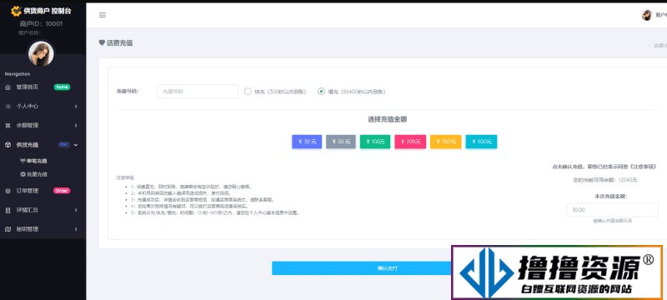Expand the 秘钥管理 chevron
The width and height of the screenshot is (667, 300).
(76, 229)
